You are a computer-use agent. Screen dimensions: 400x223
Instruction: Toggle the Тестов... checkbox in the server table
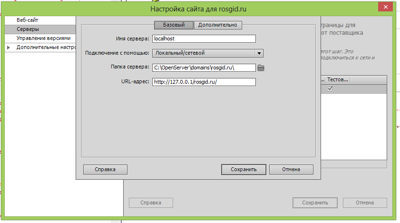[330, 89]
